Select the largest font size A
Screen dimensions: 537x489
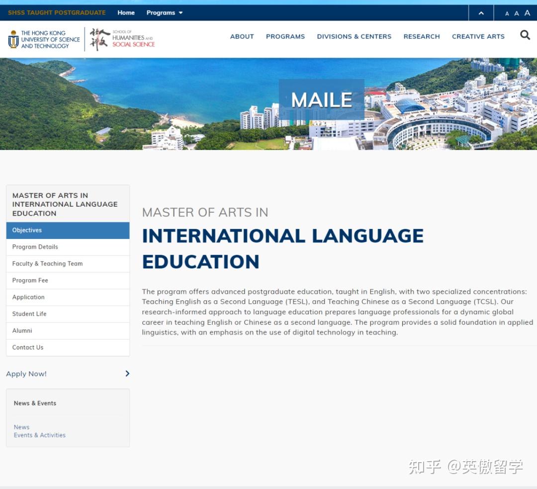pyautogui.click(x=527, y=13)
